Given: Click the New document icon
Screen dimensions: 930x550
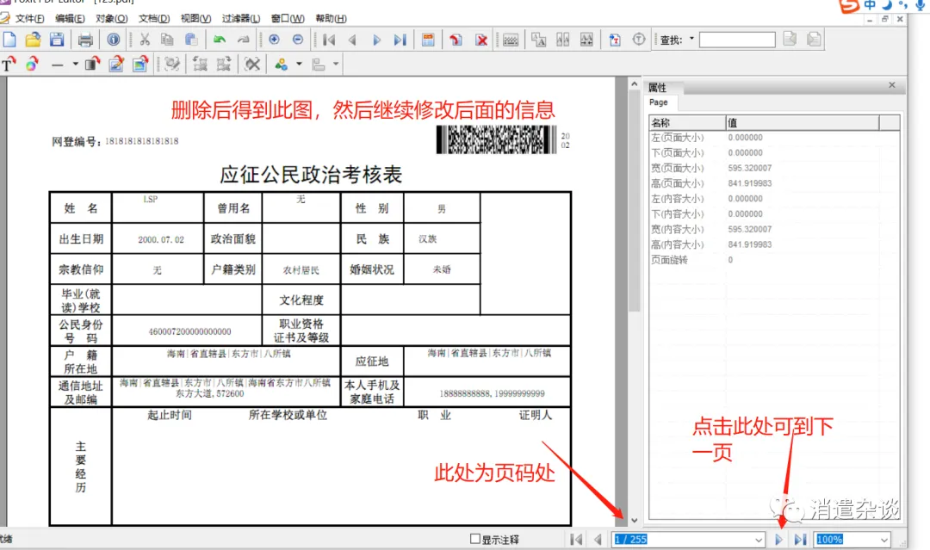Looking at the screenshot, I should pos(9,40).
